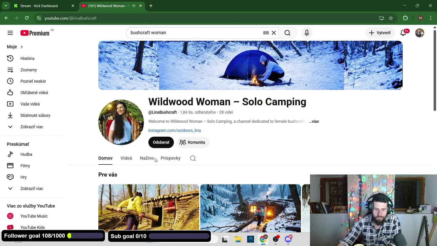The width and height of the screenshot is (437, 246).
Task: Open Chrome tab search dropdown arrow
Action: tap(6, 6)
